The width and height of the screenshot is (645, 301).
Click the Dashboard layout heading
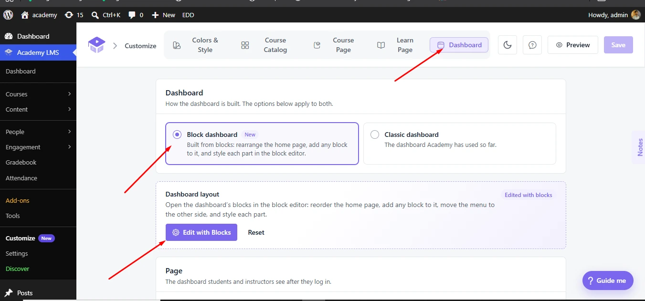(x=192, y=194)
